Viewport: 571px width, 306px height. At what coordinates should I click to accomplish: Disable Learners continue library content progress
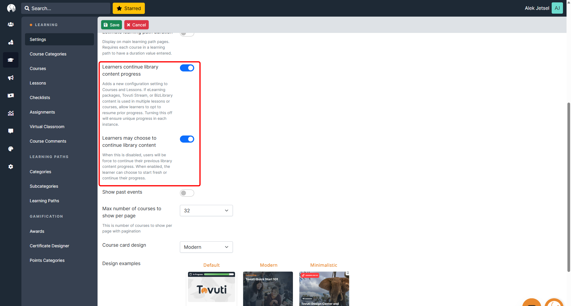point(187,68)
